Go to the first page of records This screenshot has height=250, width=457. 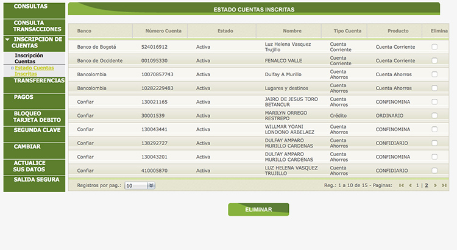tap(402, 185)
